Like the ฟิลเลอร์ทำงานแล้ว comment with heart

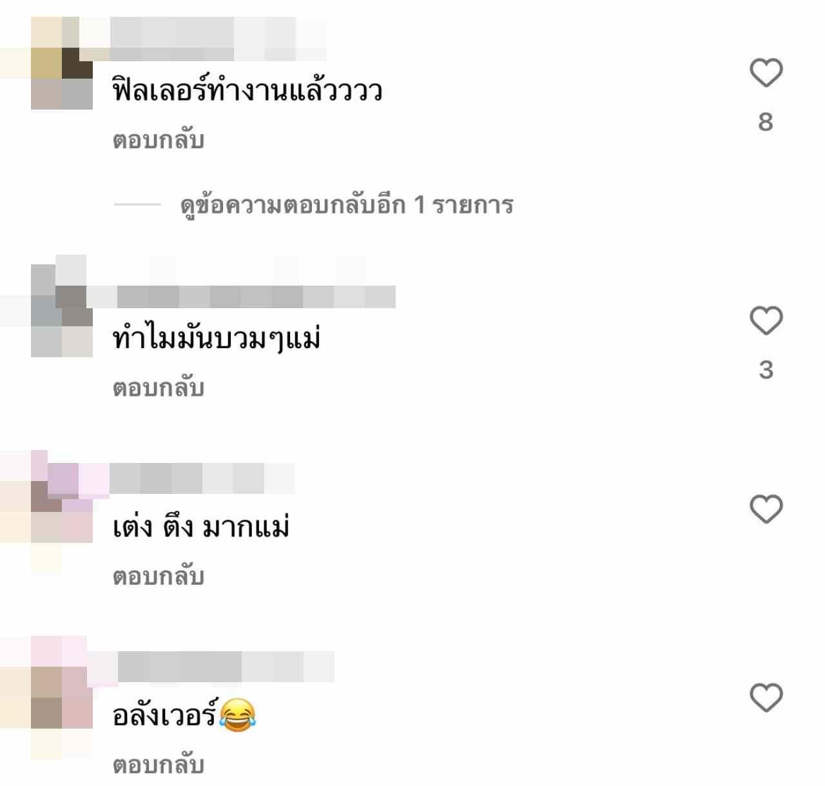point(766,73)
